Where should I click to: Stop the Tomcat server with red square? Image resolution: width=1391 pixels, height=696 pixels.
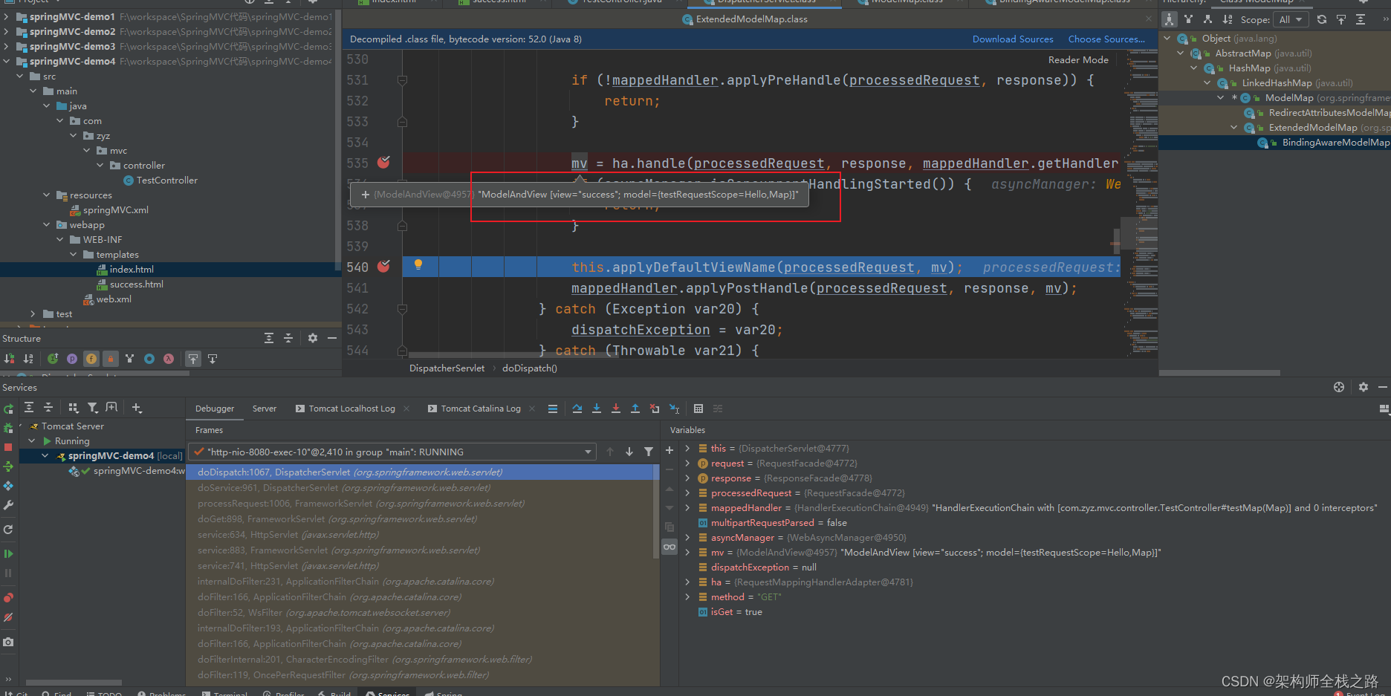[x=8, y=447]
